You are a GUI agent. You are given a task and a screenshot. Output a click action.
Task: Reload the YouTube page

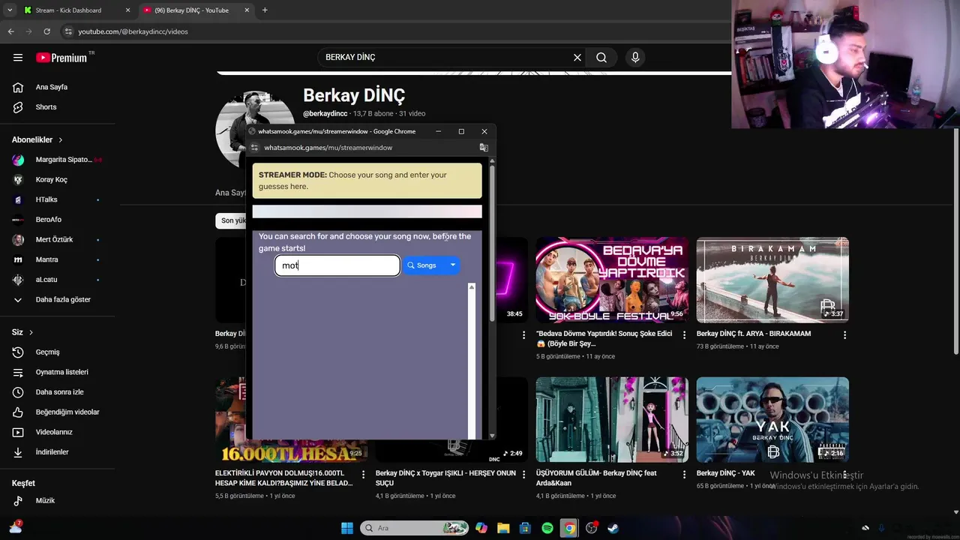(x=46, y=31)
